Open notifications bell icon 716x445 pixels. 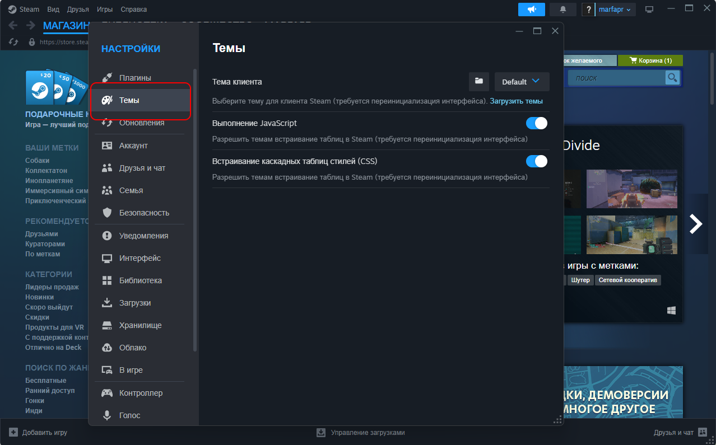[563, 10]
